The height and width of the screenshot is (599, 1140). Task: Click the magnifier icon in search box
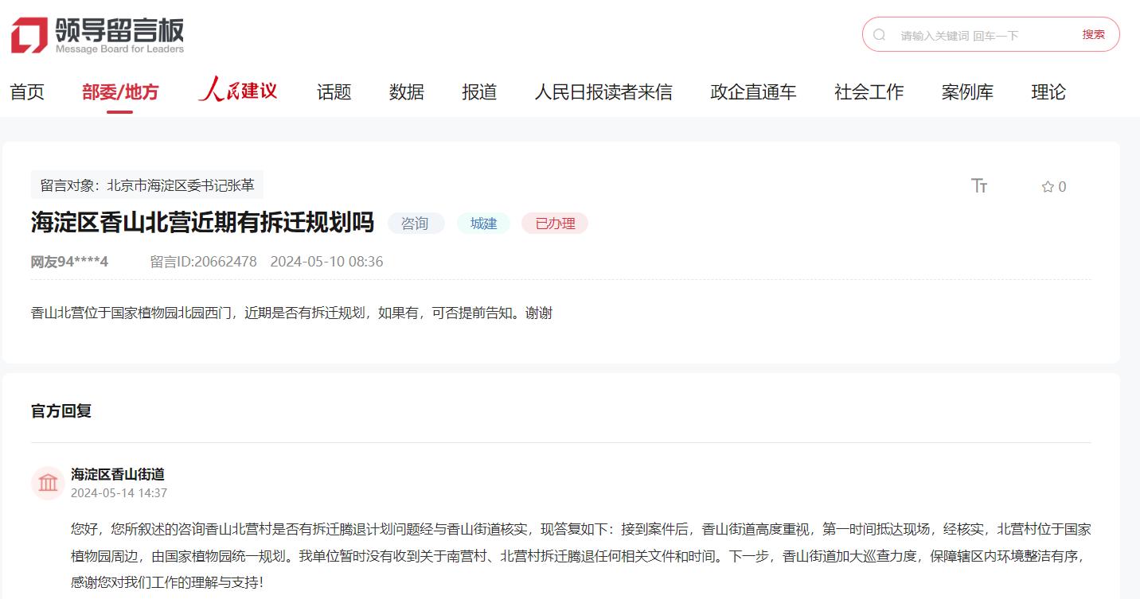(879, 35)
